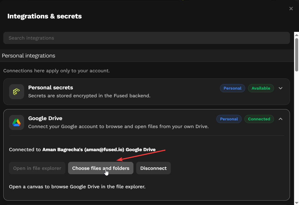This screenshot has width=299, height=205.
Task: Click the 'Integrations & secrets' heading
Action: click(44, 16)
